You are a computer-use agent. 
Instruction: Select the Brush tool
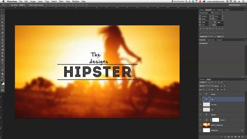(x=2, y=36)
